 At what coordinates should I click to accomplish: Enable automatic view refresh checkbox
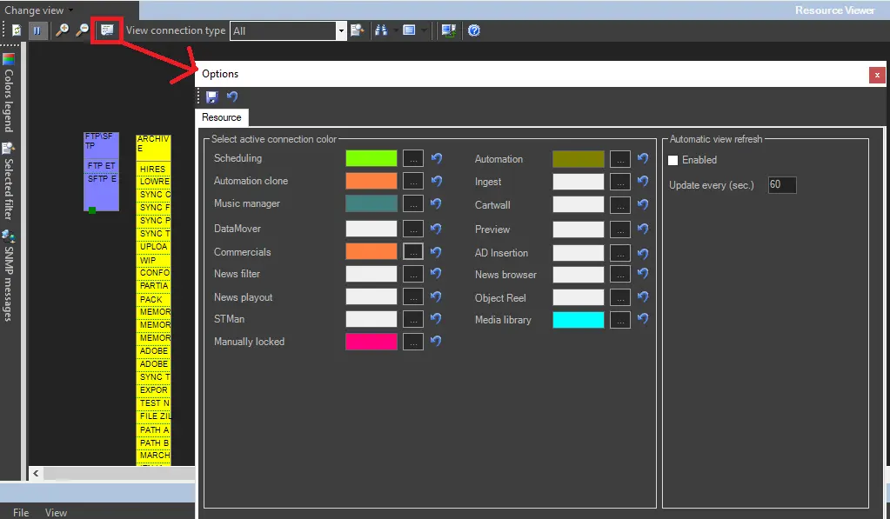[673, 160]
